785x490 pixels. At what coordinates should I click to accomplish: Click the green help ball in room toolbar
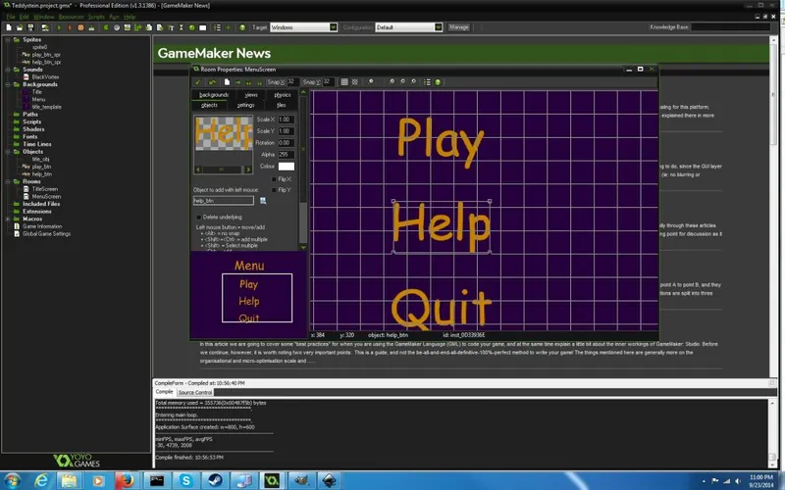(438, 82)
